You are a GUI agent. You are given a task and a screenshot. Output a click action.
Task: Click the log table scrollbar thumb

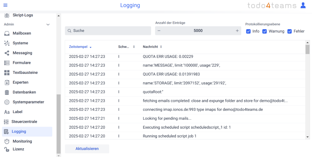307,49
